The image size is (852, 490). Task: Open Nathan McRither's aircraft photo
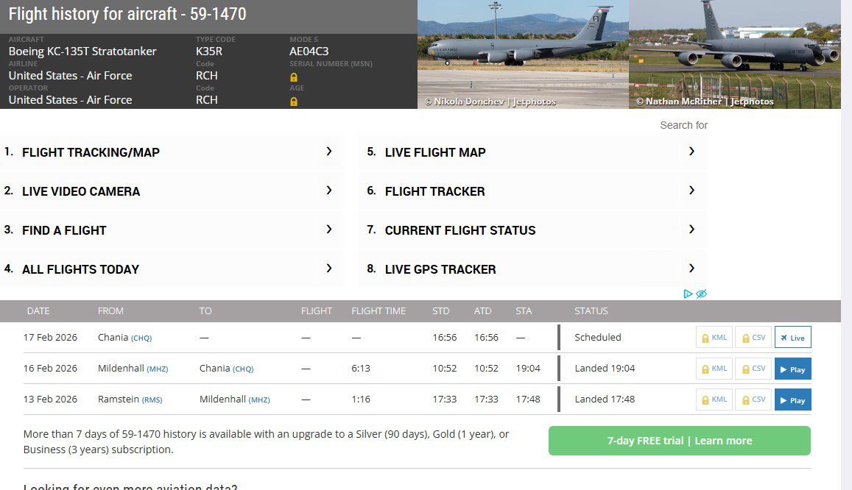point(734,52)
